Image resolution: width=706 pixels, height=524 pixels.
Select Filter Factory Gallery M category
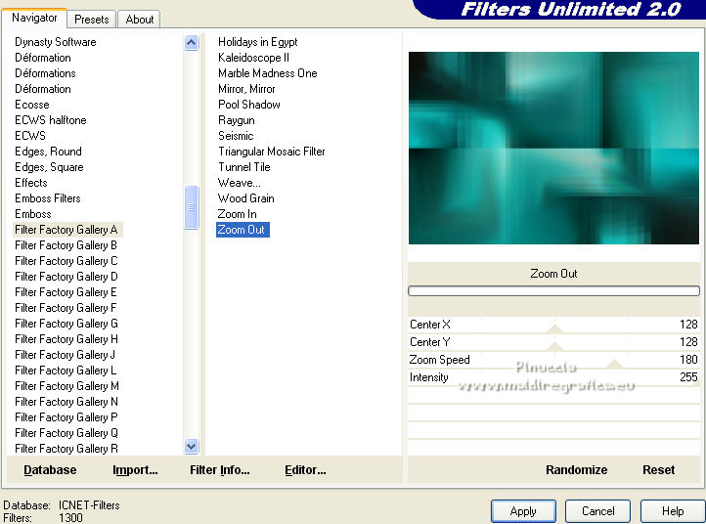tap(66, 386)
